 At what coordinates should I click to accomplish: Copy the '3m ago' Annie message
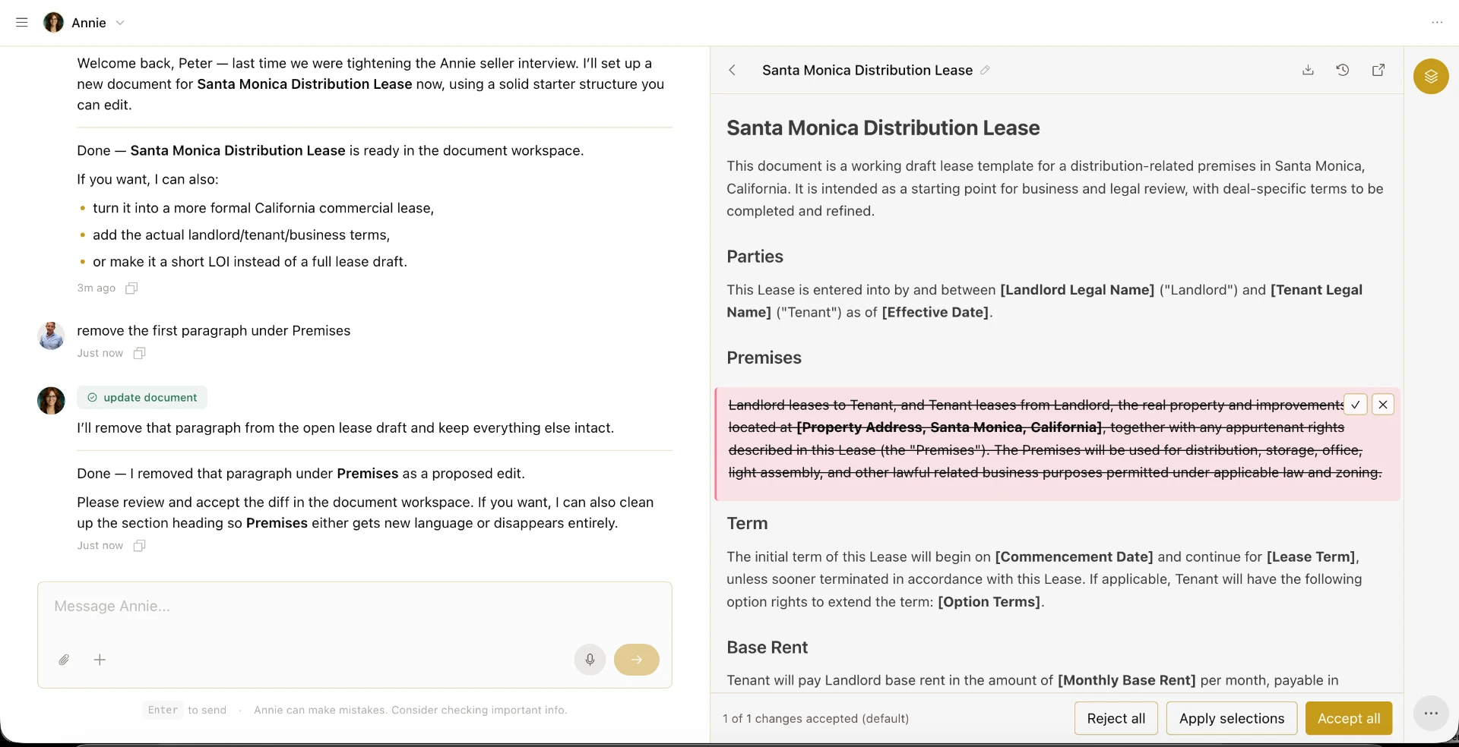point(131,288)
